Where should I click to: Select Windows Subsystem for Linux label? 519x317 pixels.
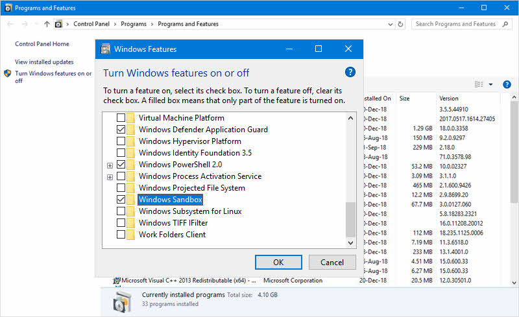click(190, 211)
